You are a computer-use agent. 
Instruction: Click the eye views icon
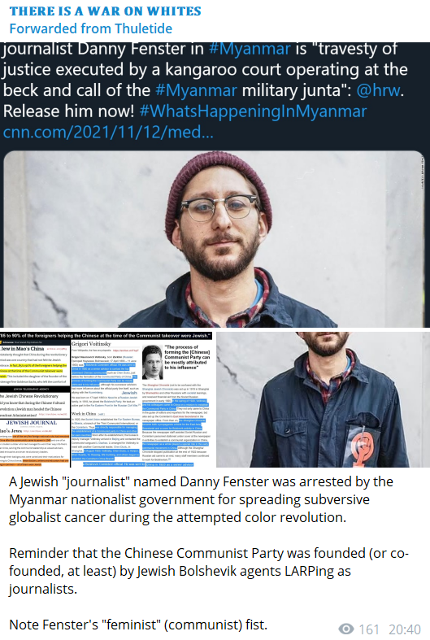click(x=346, y=629)
